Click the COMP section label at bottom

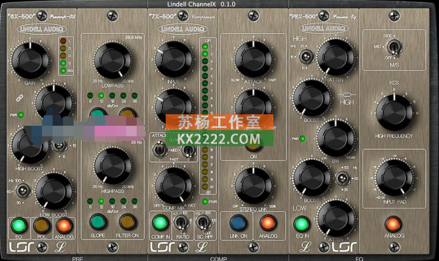pyautogui.click(x=218, y=259)
